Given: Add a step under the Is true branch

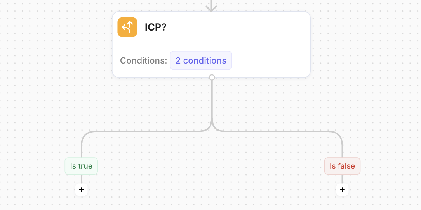Looking at the screenshot, I should tap(81, 189).
